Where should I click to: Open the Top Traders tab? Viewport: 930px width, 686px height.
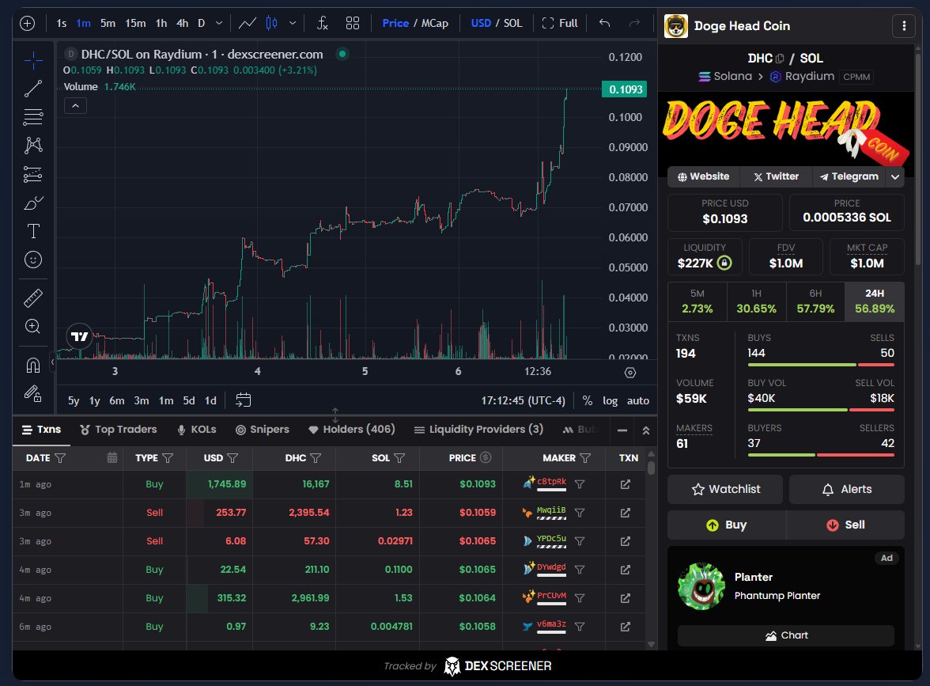[x=119, y=429]
